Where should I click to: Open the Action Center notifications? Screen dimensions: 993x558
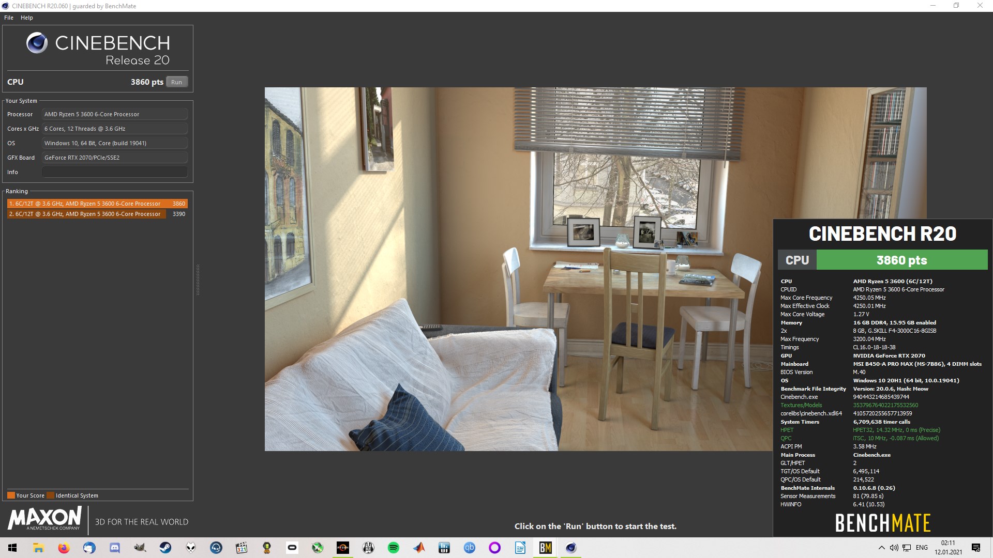click(976, 548)
